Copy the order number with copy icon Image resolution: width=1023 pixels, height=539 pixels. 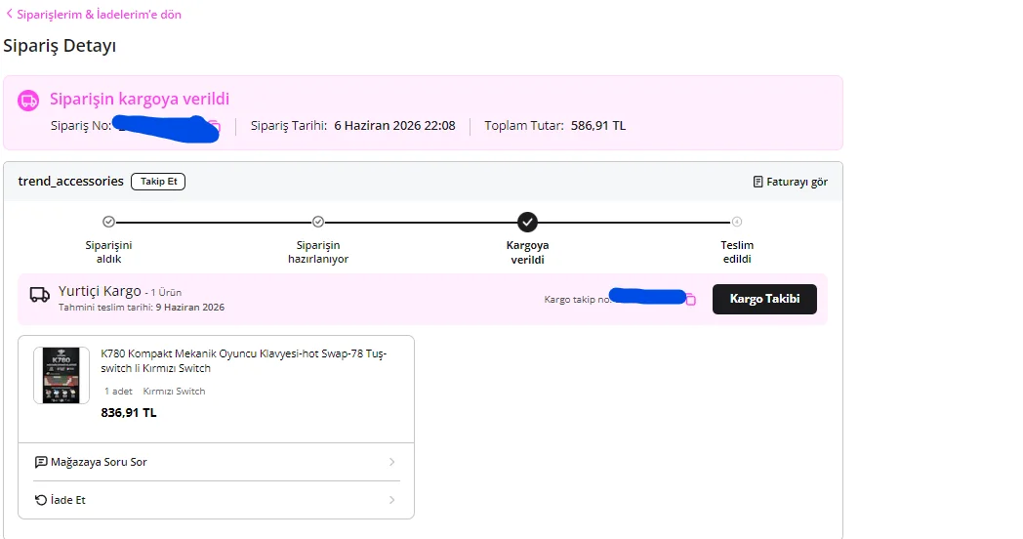pos(215,127)
